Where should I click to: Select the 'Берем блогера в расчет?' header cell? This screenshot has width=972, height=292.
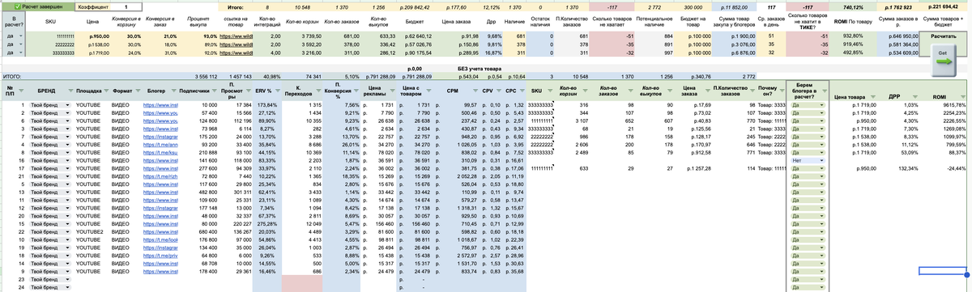pos(806,91)
